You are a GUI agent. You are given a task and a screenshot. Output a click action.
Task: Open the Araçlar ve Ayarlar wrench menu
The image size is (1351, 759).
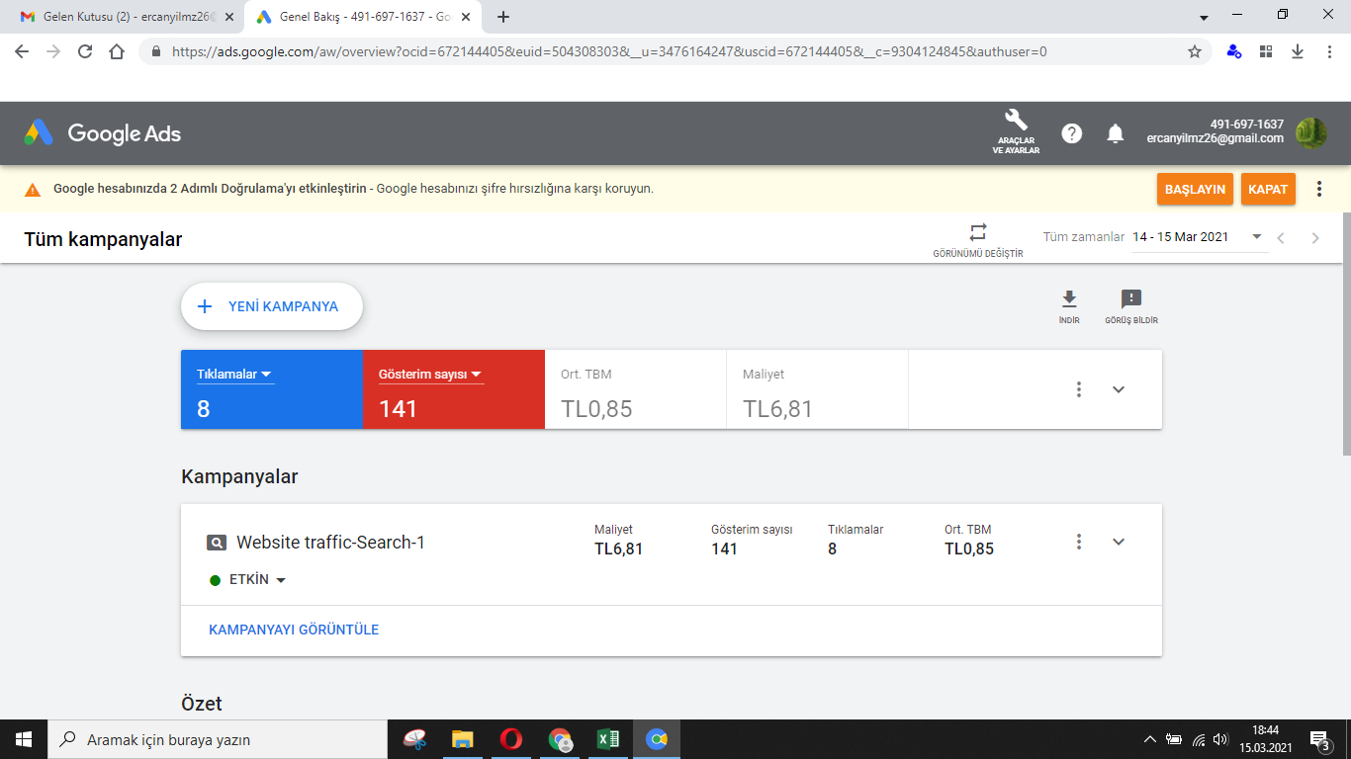pyautogui.click(x=1016, y=132)
